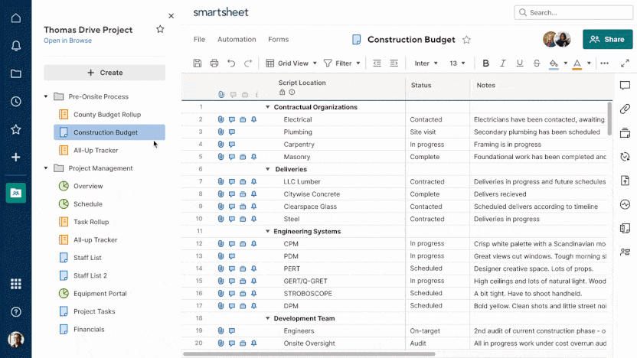Favorite the Construction Budget sheet
637x358 pixels.
click(466, 40)
